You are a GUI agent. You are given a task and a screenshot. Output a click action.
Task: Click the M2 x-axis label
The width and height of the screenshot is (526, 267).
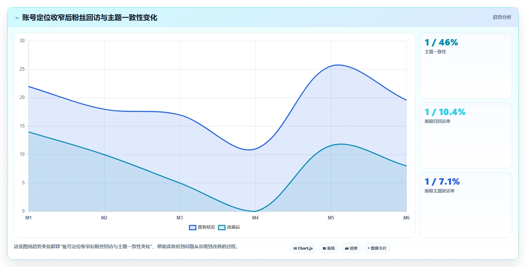click(x=104, y=218)
